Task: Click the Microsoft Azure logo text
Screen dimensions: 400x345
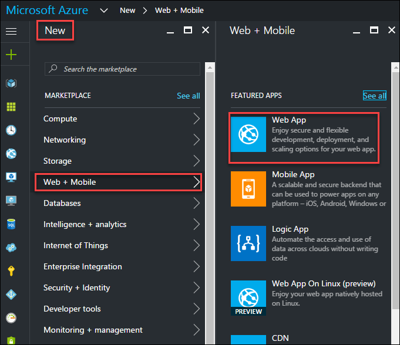Action: point(47,10)
